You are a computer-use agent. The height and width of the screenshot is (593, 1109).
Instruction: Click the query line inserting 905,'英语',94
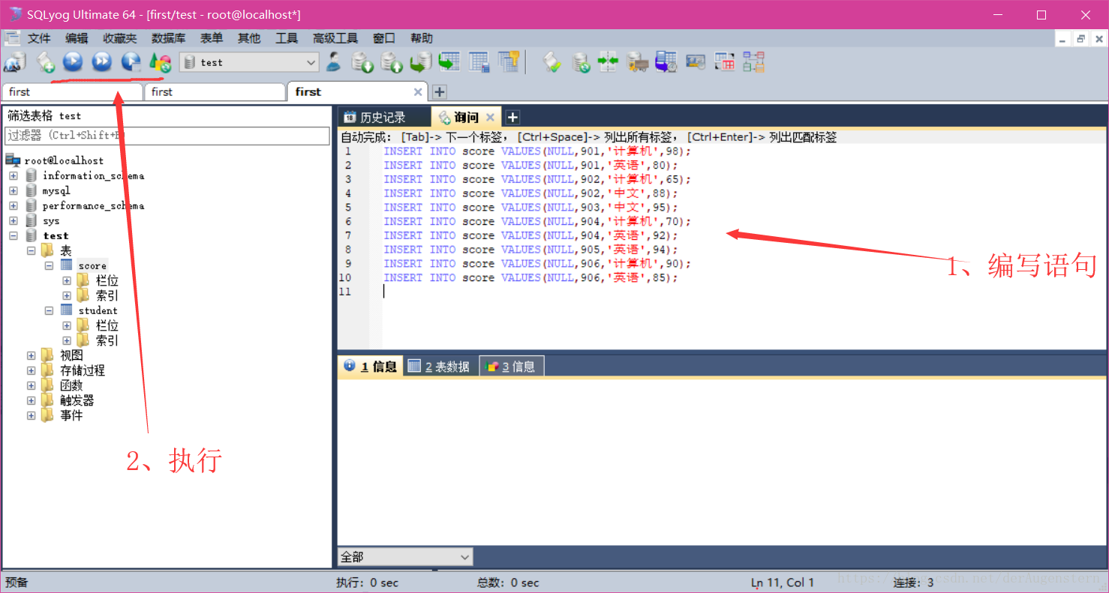[530, 249]
